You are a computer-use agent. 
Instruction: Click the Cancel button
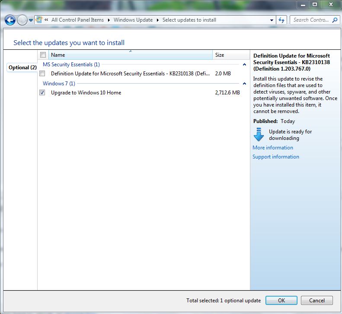coord(316,301)
